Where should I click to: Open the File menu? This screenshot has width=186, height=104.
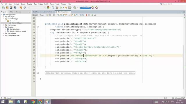pos(2,4)
